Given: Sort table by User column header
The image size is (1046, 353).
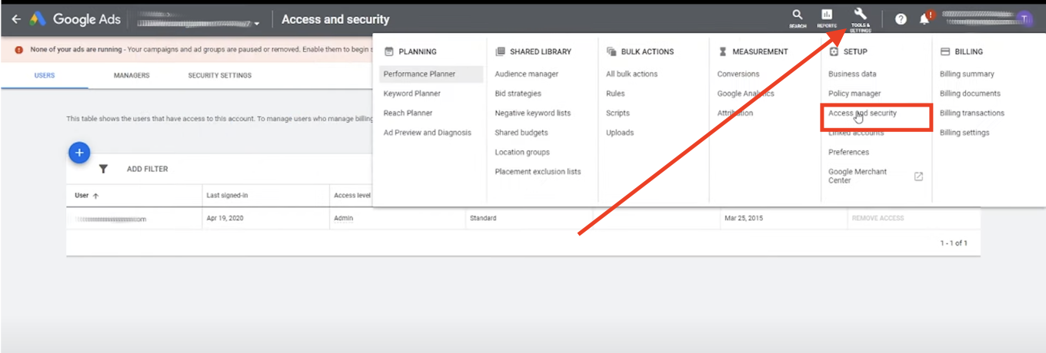Looking at the screenshot, I should tap(87, 196).
